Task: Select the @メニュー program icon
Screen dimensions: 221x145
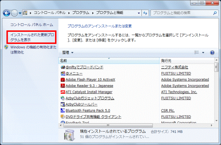Action: (63, 73)
